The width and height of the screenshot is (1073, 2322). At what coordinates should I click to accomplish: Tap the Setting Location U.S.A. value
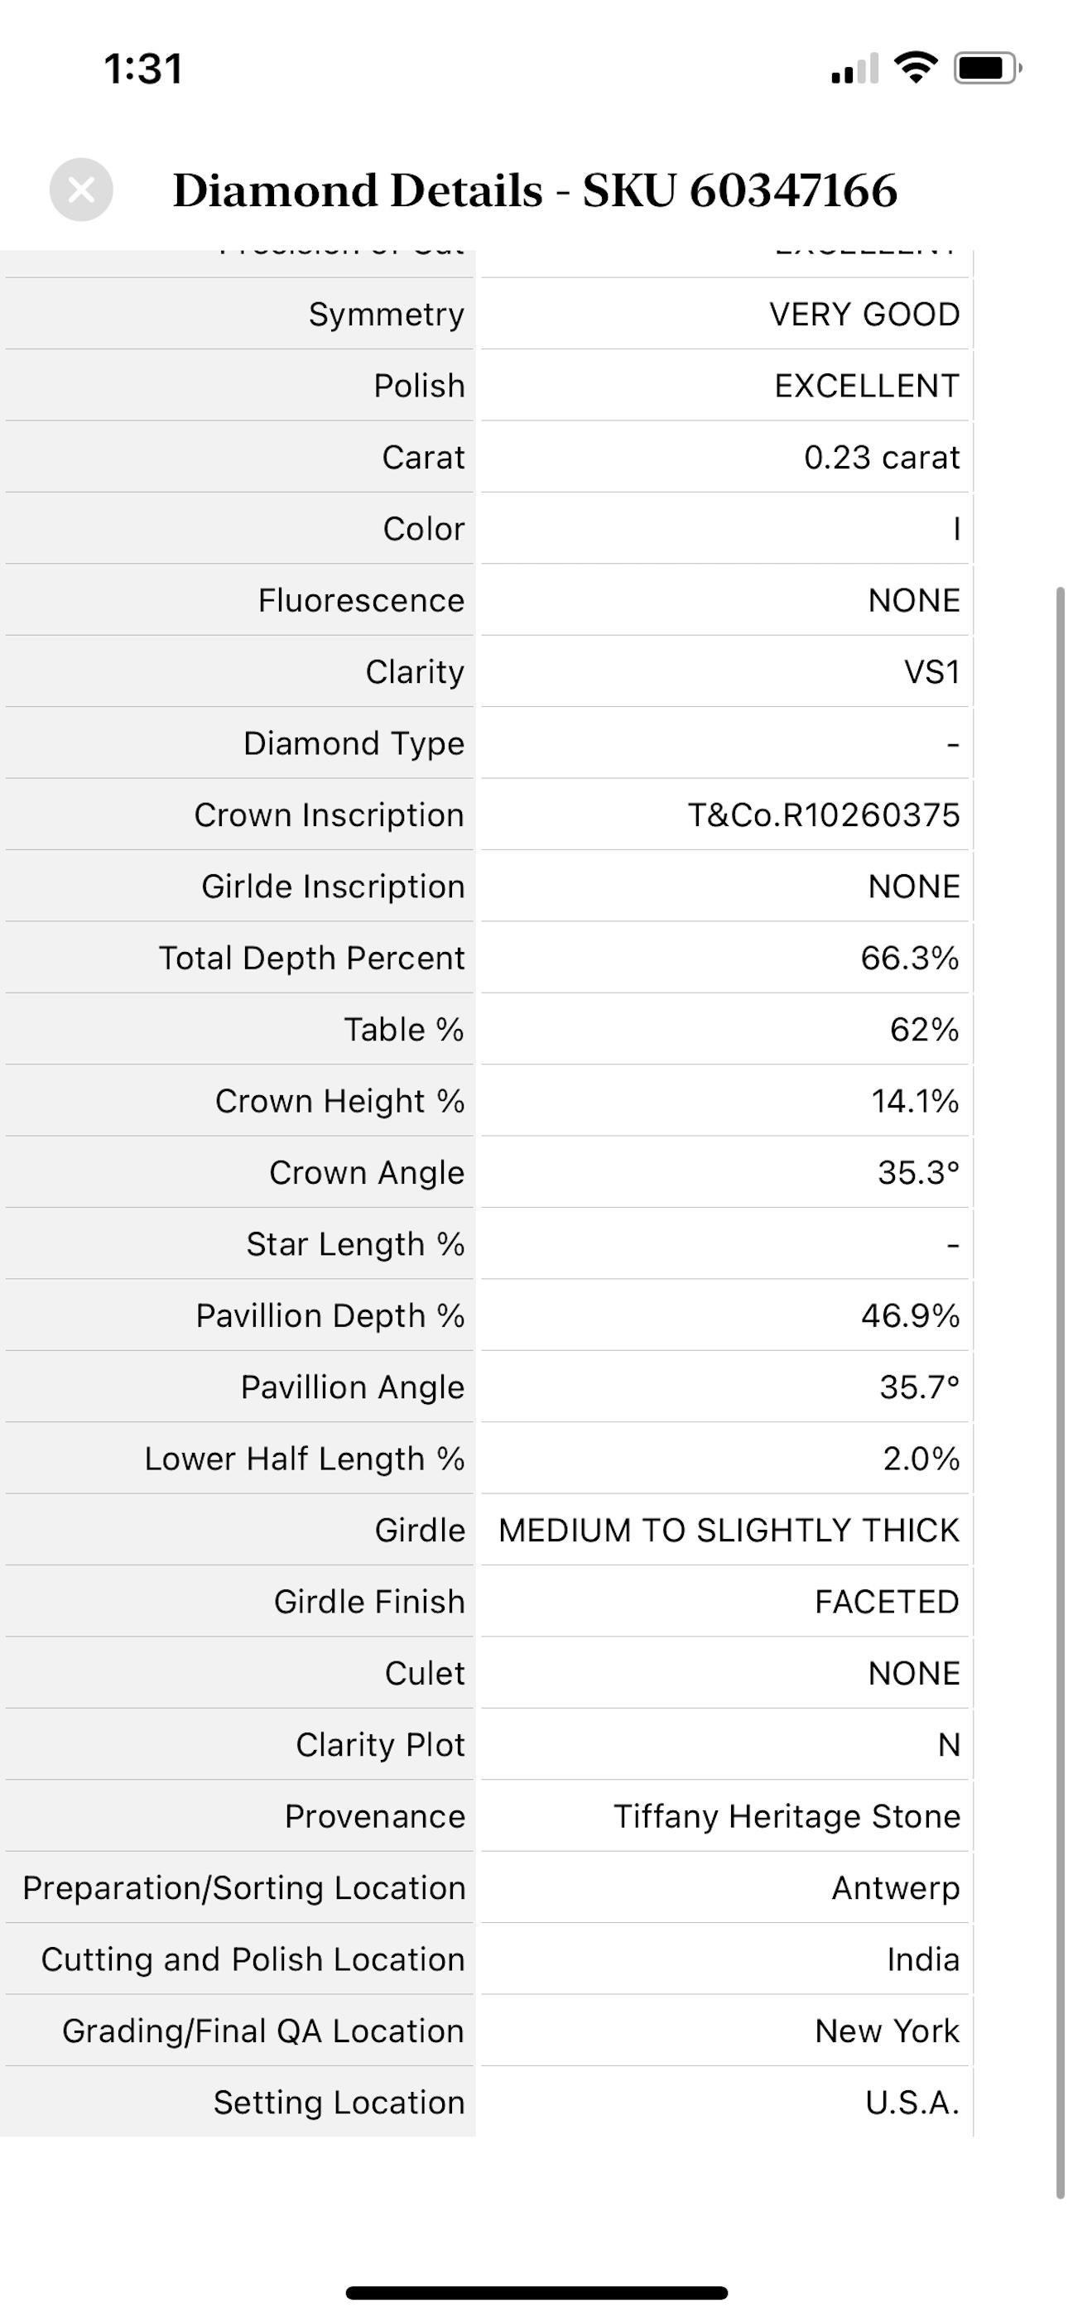click(x=912, y=2102)
